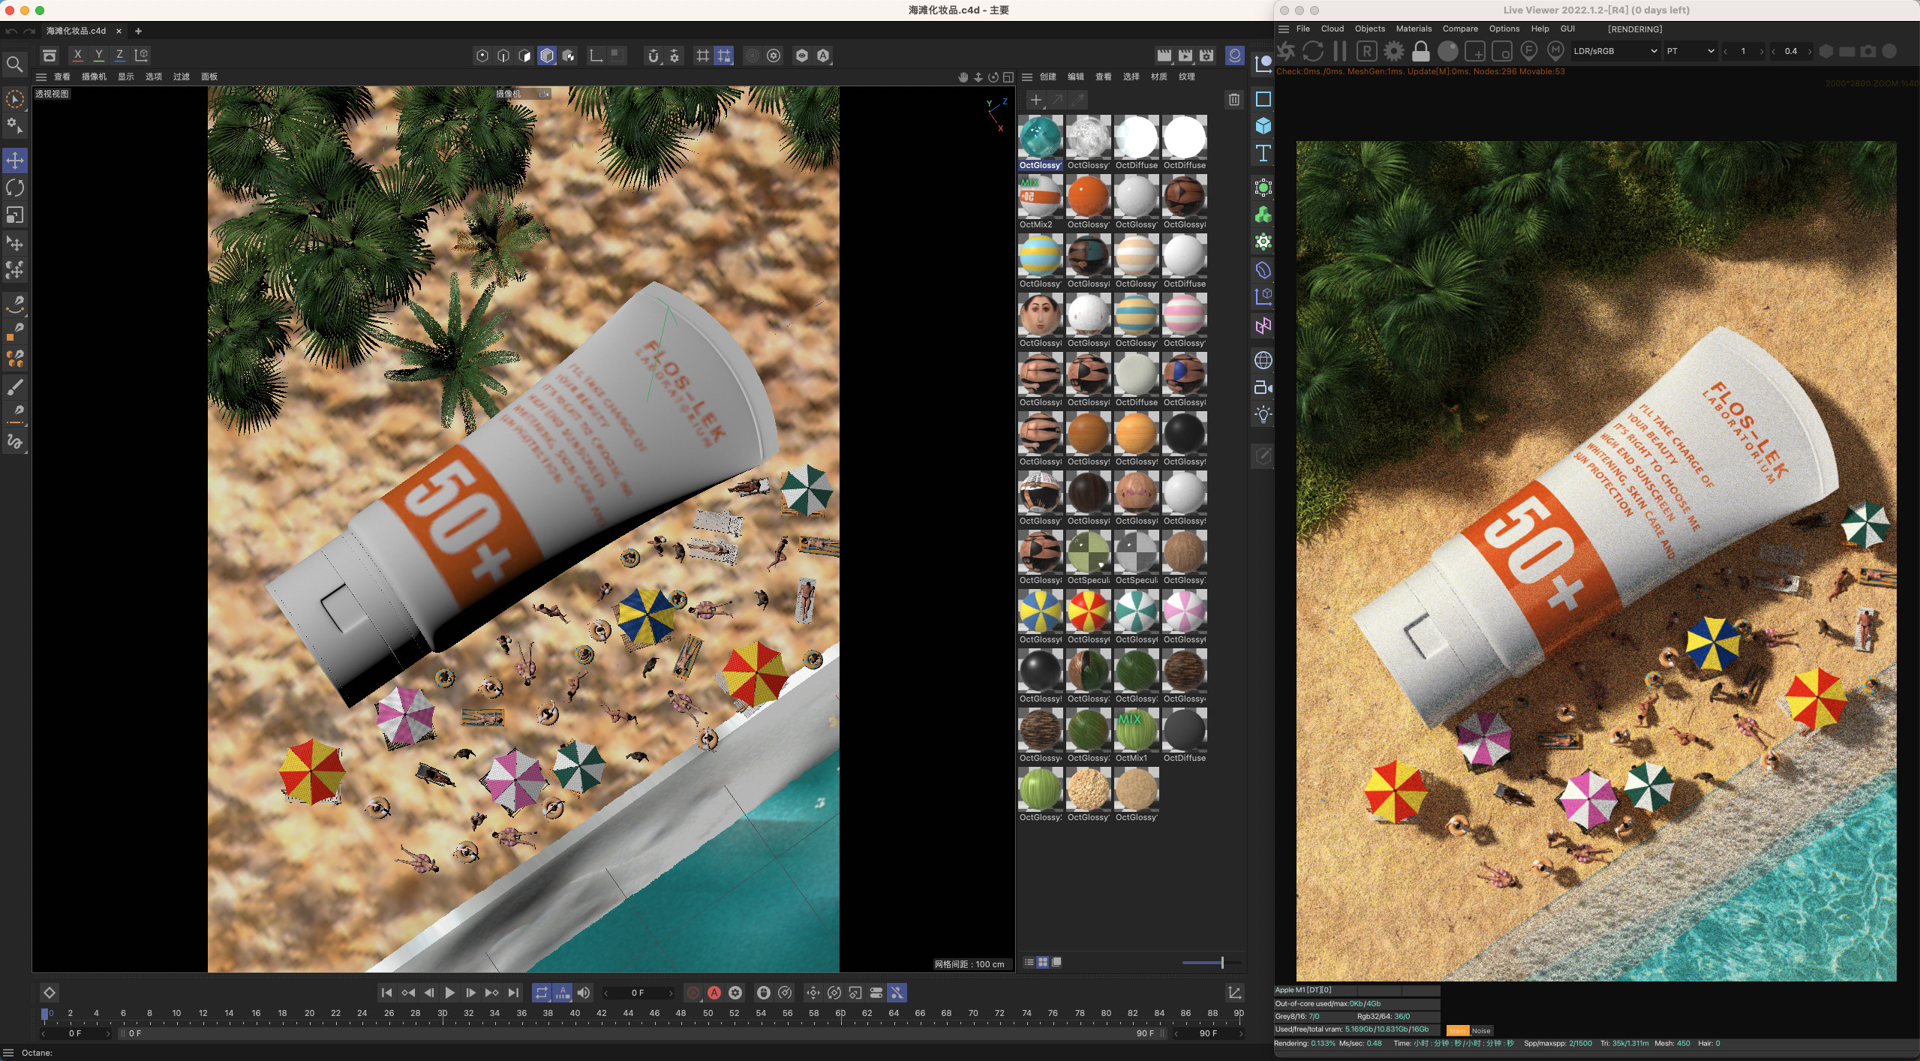Select the Rotate tool in left toolbar

pyautogui.click(x=15, y=188)
